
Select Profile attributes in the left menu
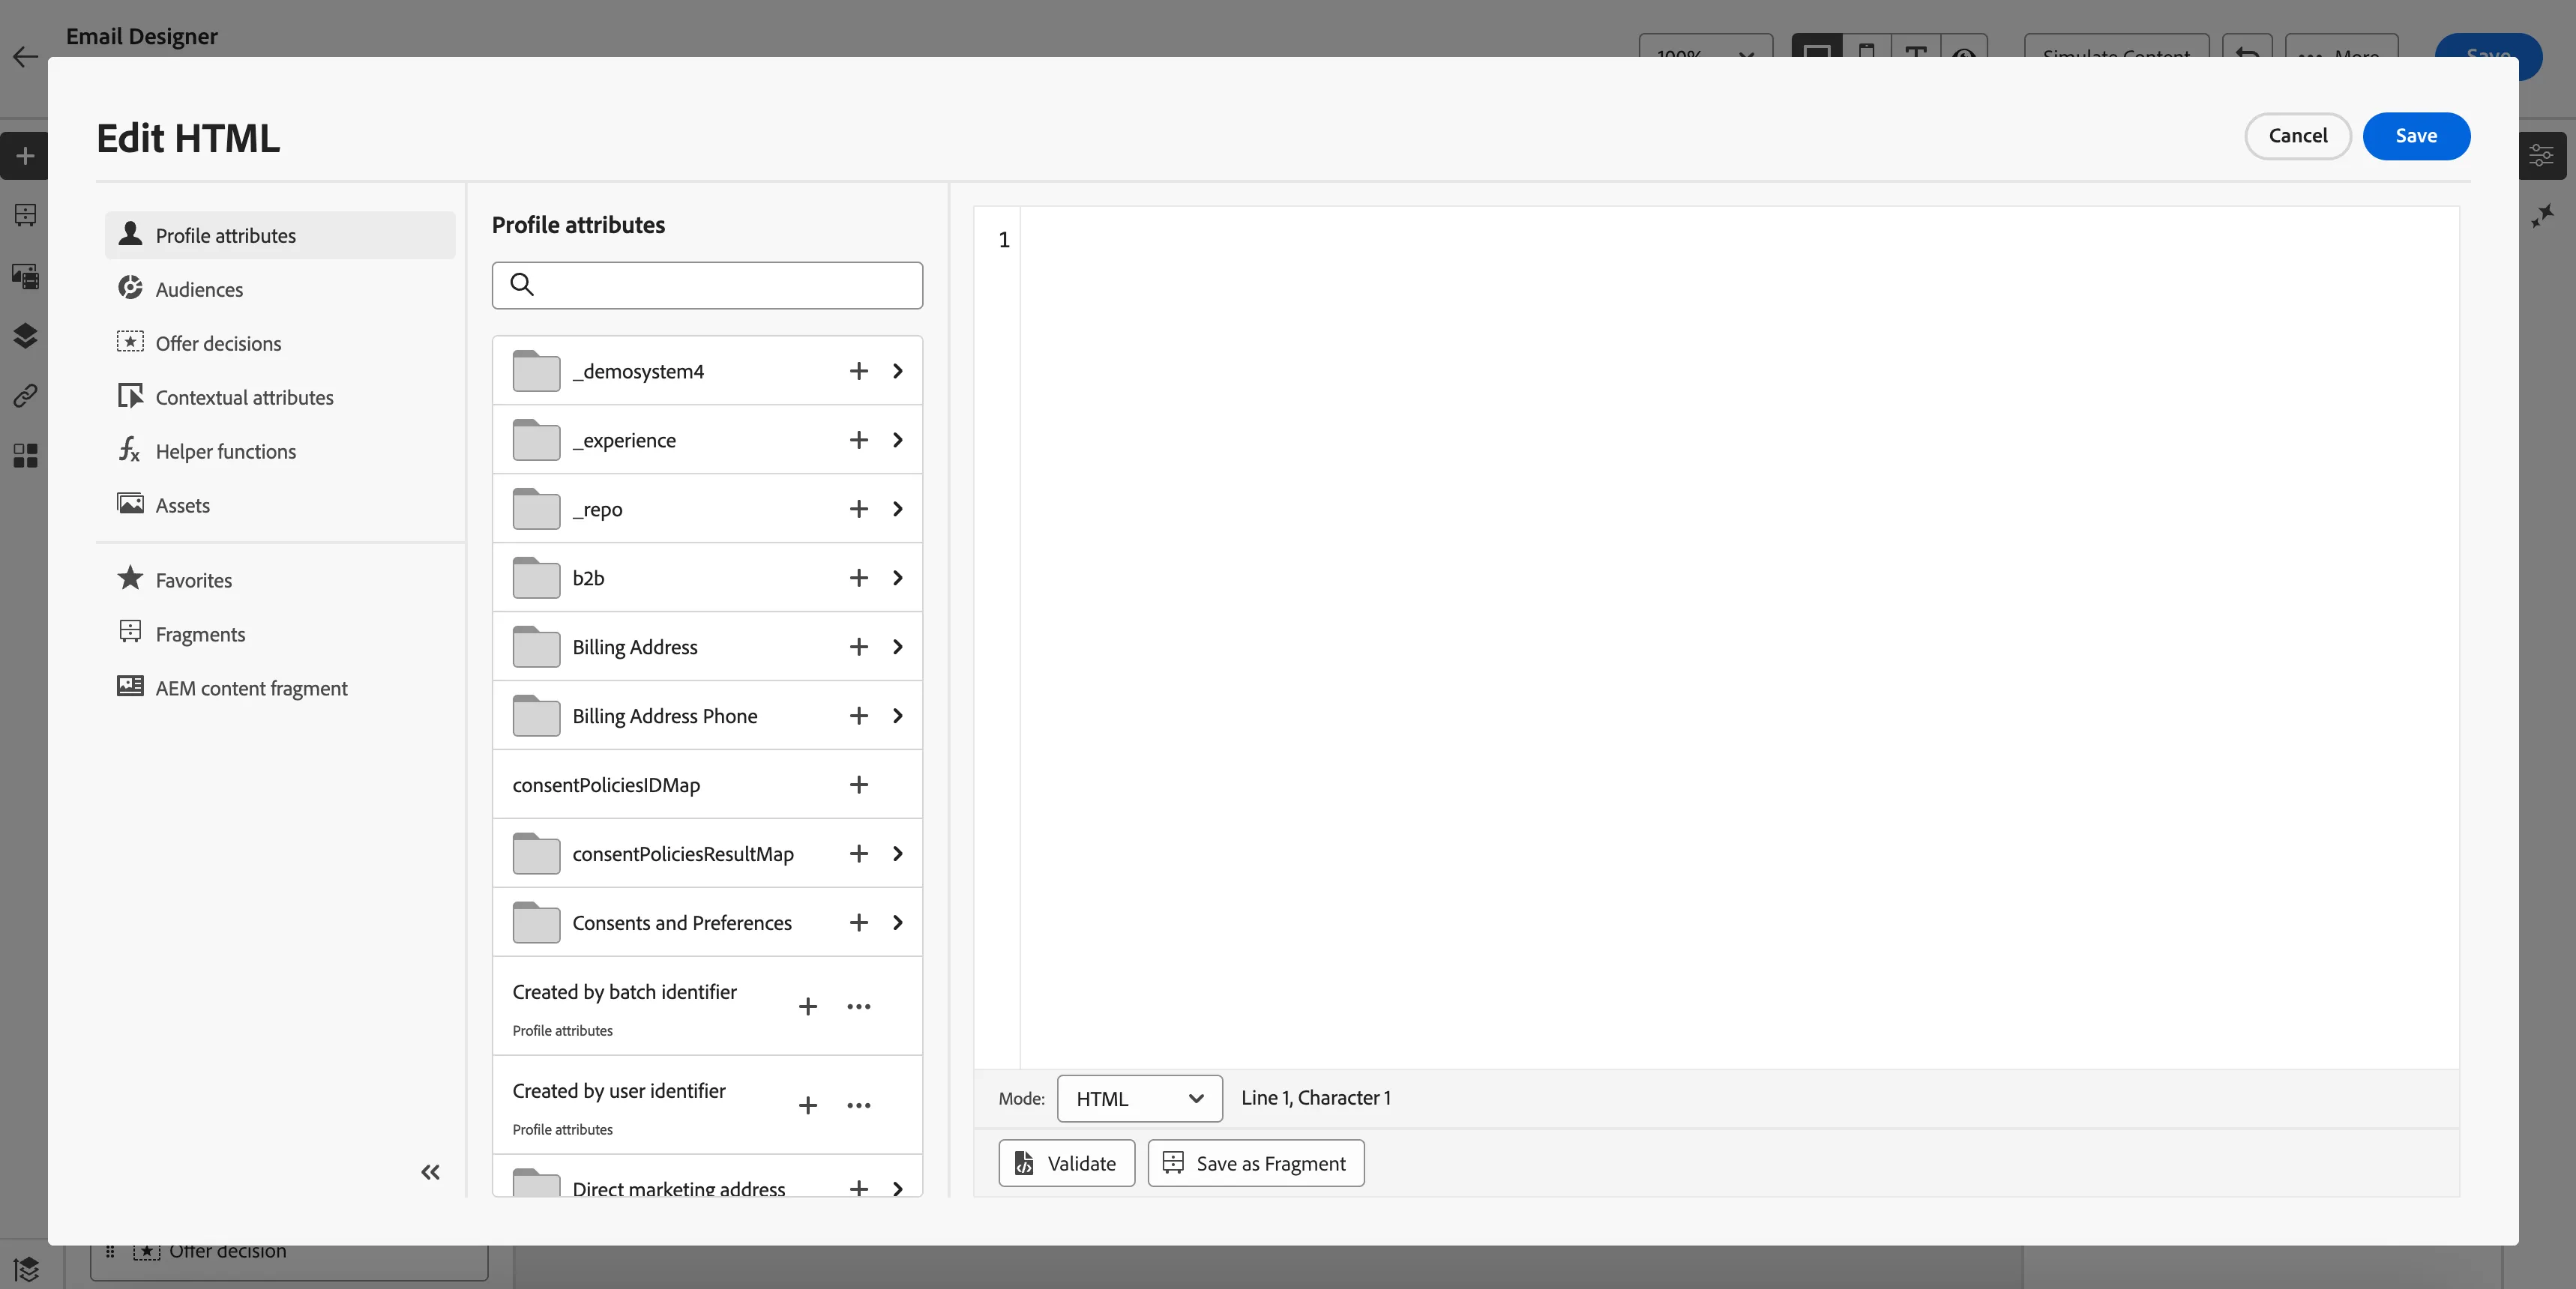pos(280,236)
